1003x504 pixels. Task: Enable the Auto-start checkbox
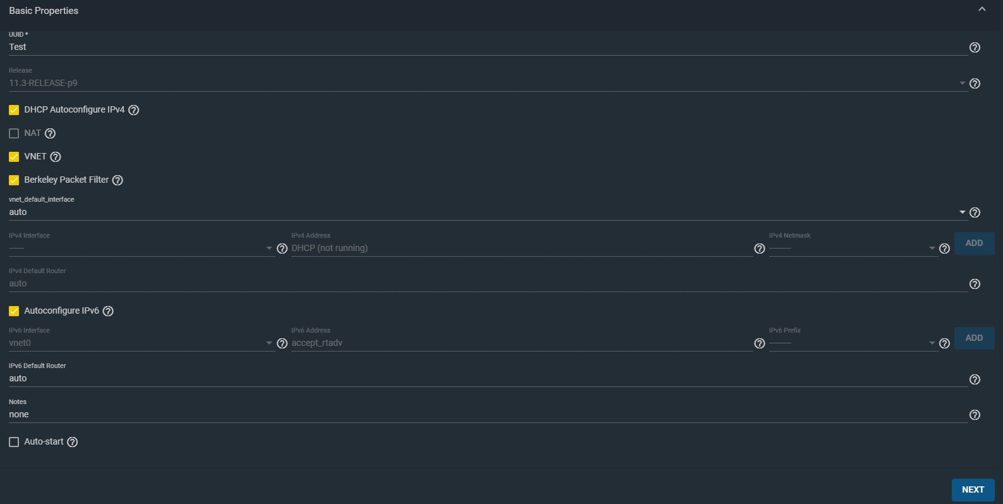tap(14, 442)
